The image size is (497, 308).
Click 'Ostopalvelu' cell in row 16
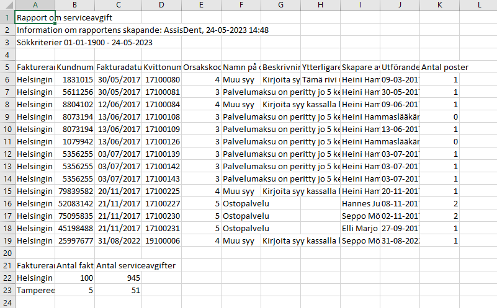click(241, 203)
